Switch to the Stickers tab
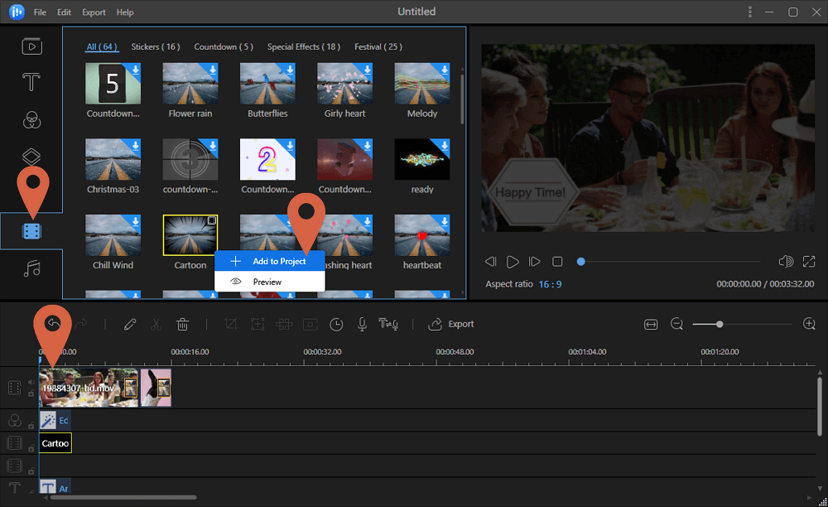Image resolution: width=828 pixels, height=507 pixels. (x=155, y=46)
